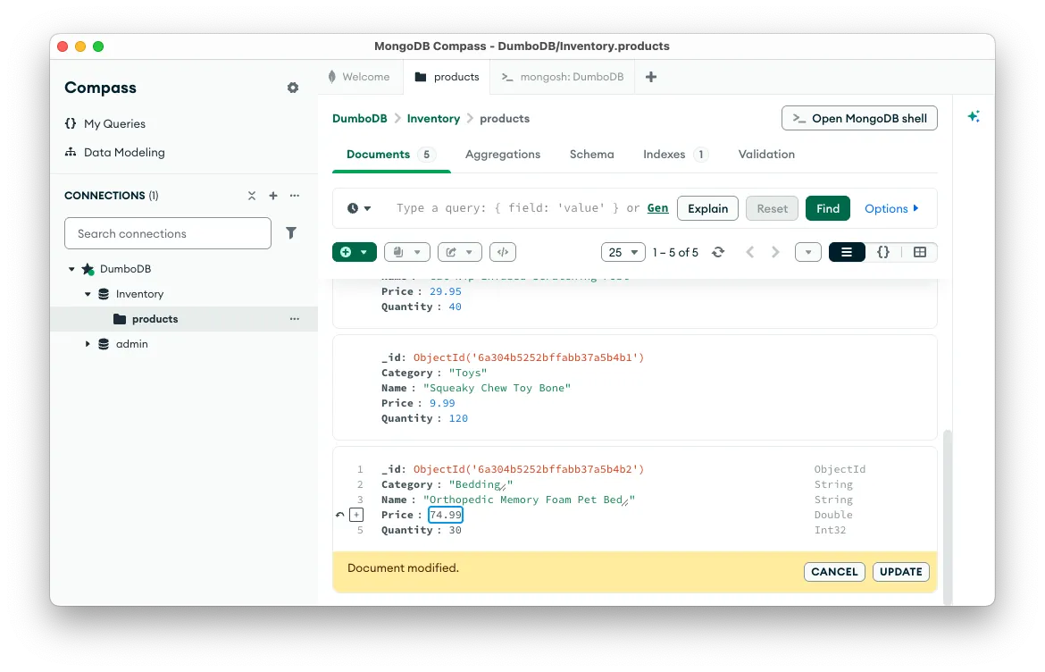Open the connections filter funnel icon
Screen dimensions: 1045x672
pos(291,232)
